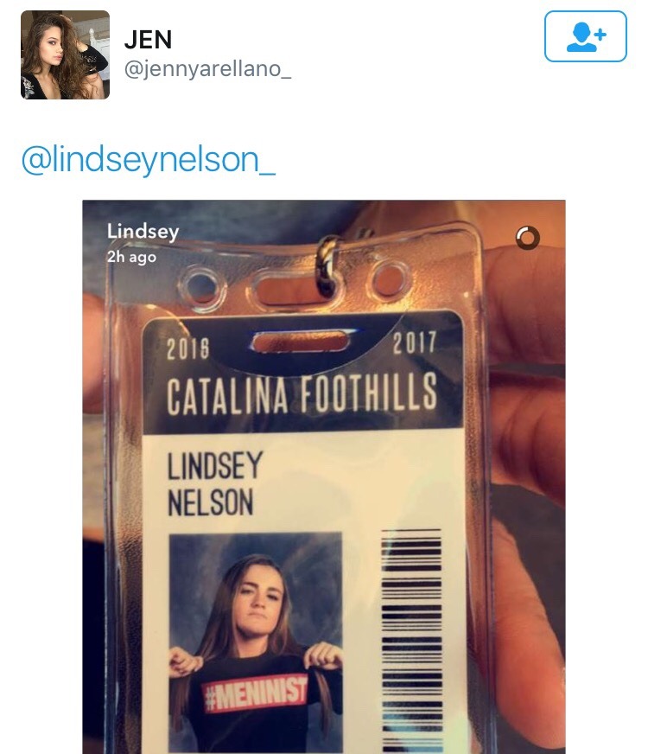Tap the '2h ago' snap timestamp

[x=131, y=257]
